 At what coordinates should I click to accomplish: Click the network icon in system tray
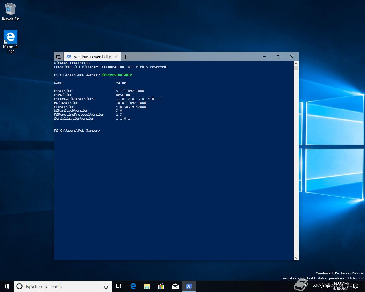click(x=321, y=287)
